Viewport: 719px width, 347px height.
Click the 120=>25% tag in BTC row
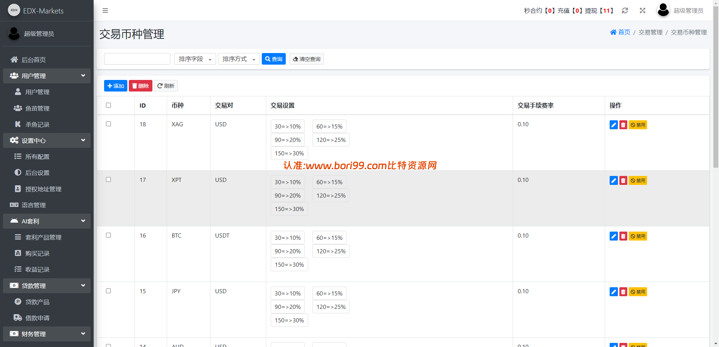pos(331,251)
